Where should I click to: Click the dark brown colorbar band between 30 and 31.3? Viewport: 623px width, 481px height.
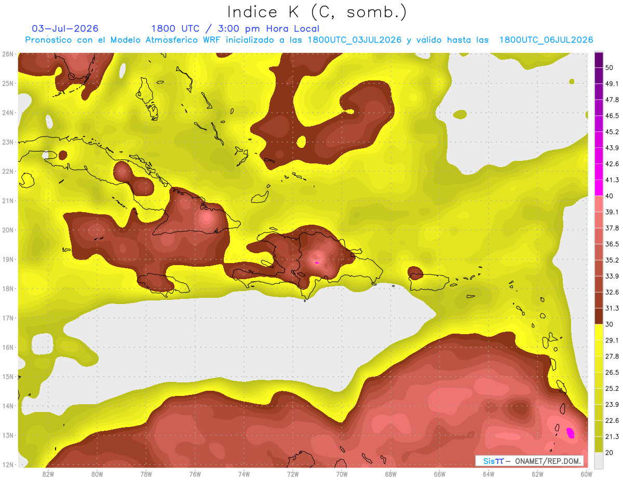pyautogui.click(x=599, y=316)
